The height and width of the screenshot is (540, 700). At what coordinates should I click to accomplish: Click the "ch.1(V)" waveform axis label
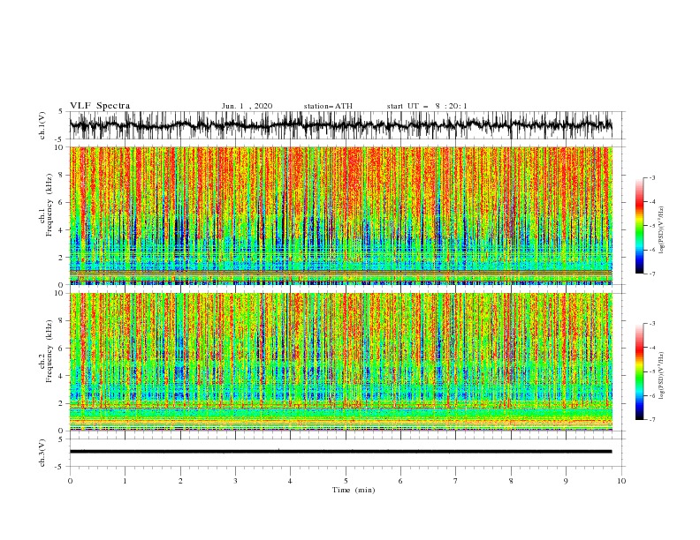point(42,125)
